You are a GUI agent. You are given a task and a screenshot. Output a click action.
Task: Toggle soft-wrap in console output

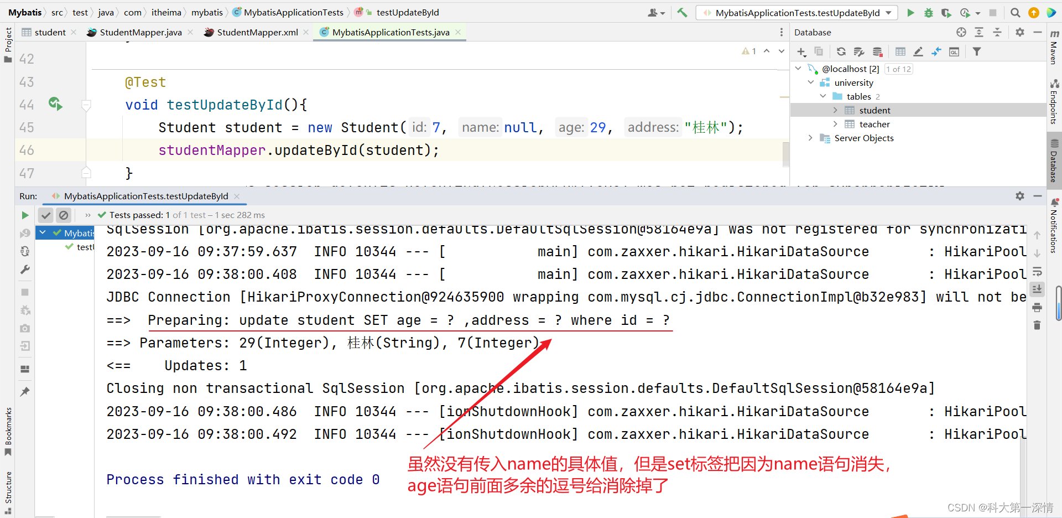point(1037,271)
